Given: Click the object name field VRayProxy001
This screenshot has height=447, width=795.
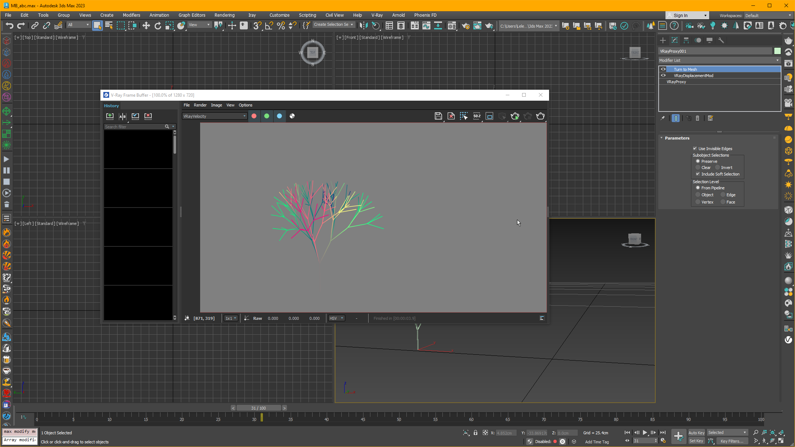Looking at the screenshot, I should pos(715,51).
